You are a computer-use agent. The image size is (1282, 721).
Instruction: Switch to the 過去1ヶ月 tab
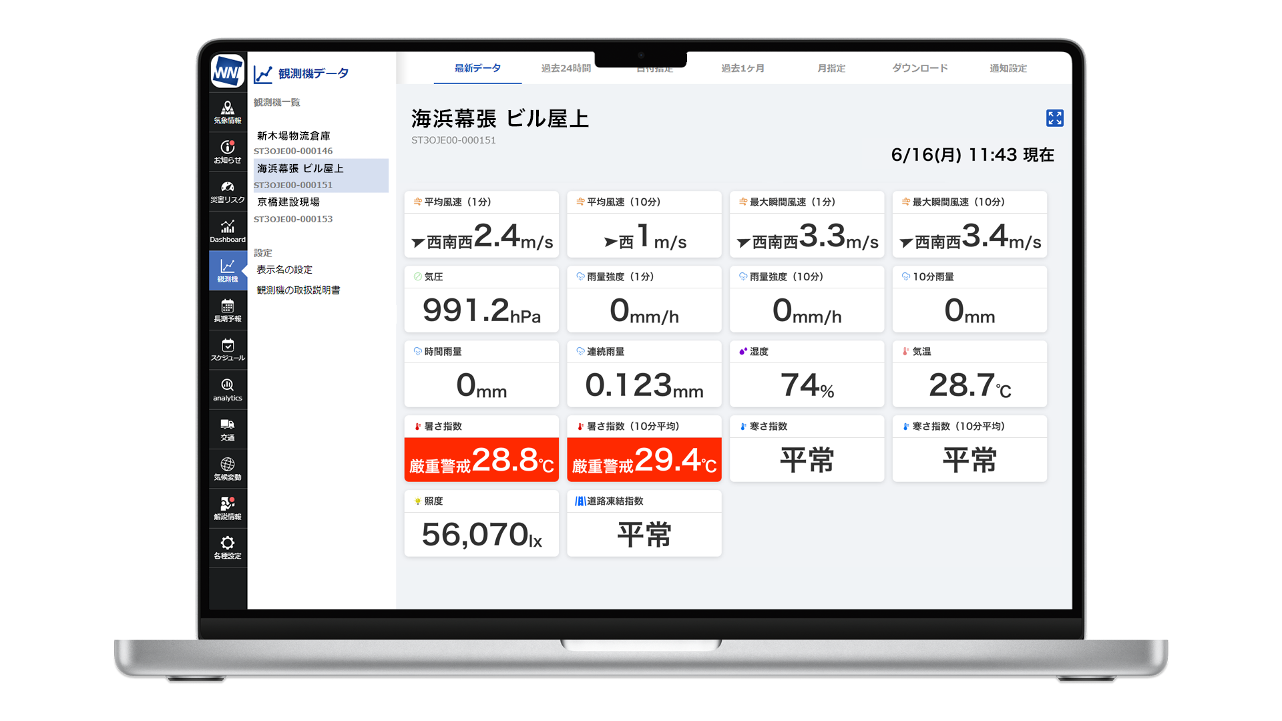point(742,68)
